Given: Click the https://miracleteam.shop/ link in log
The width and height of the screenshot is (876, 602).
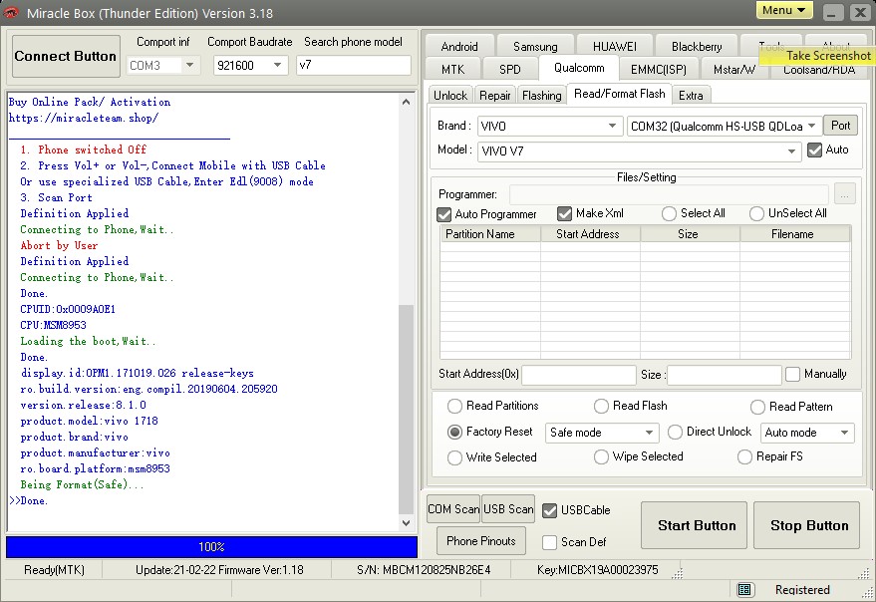Looking at the screenshot, I should 84,118.
